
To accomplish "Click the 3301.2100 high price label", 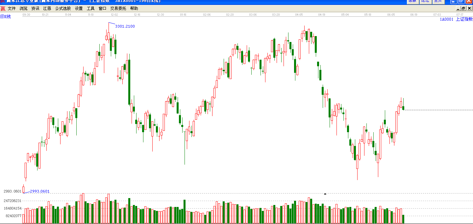I will click(125, 26).
